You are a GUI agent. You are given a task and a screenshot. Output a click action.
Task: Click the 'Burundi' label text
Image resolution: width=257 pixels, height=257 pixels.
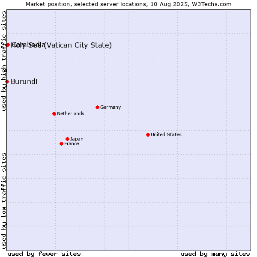pyautogui.click(x=24, y=82)
